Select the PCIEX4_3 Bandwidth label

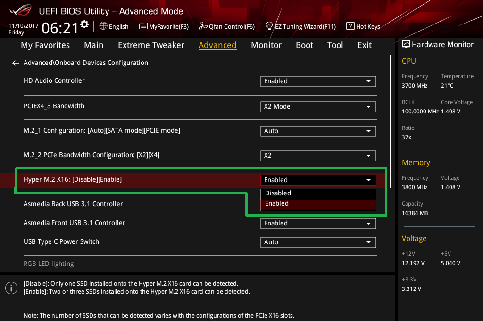54,106
